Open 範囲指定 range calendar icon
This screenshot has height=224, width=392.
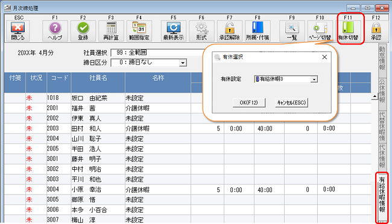pos(139,31)
